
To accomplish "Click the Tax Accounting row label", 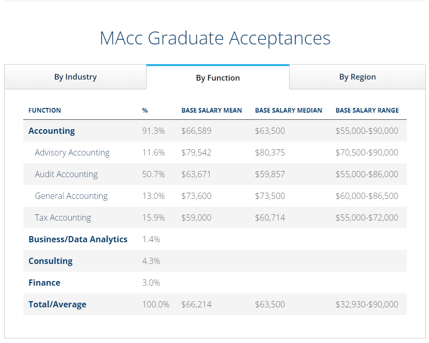I will 63,217.
